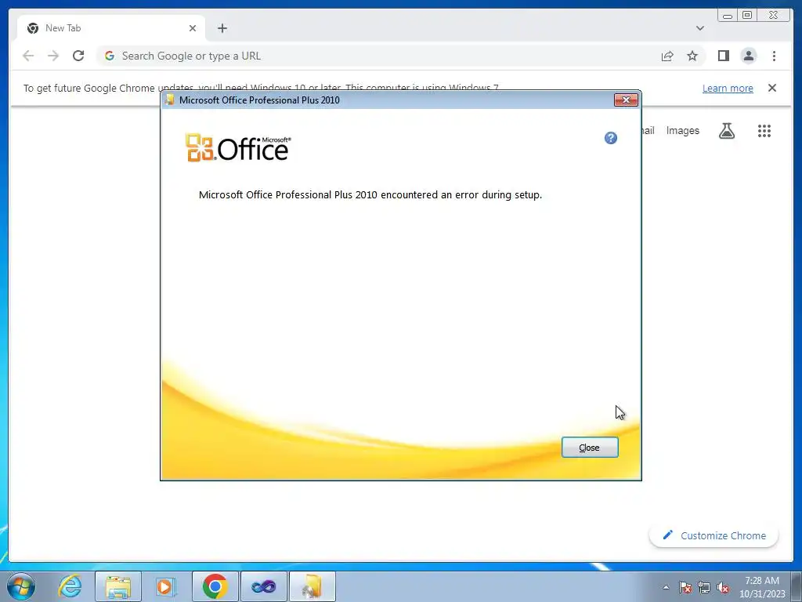
Task: Close the Office setup dialog with red X
Action: click(626, 100)
